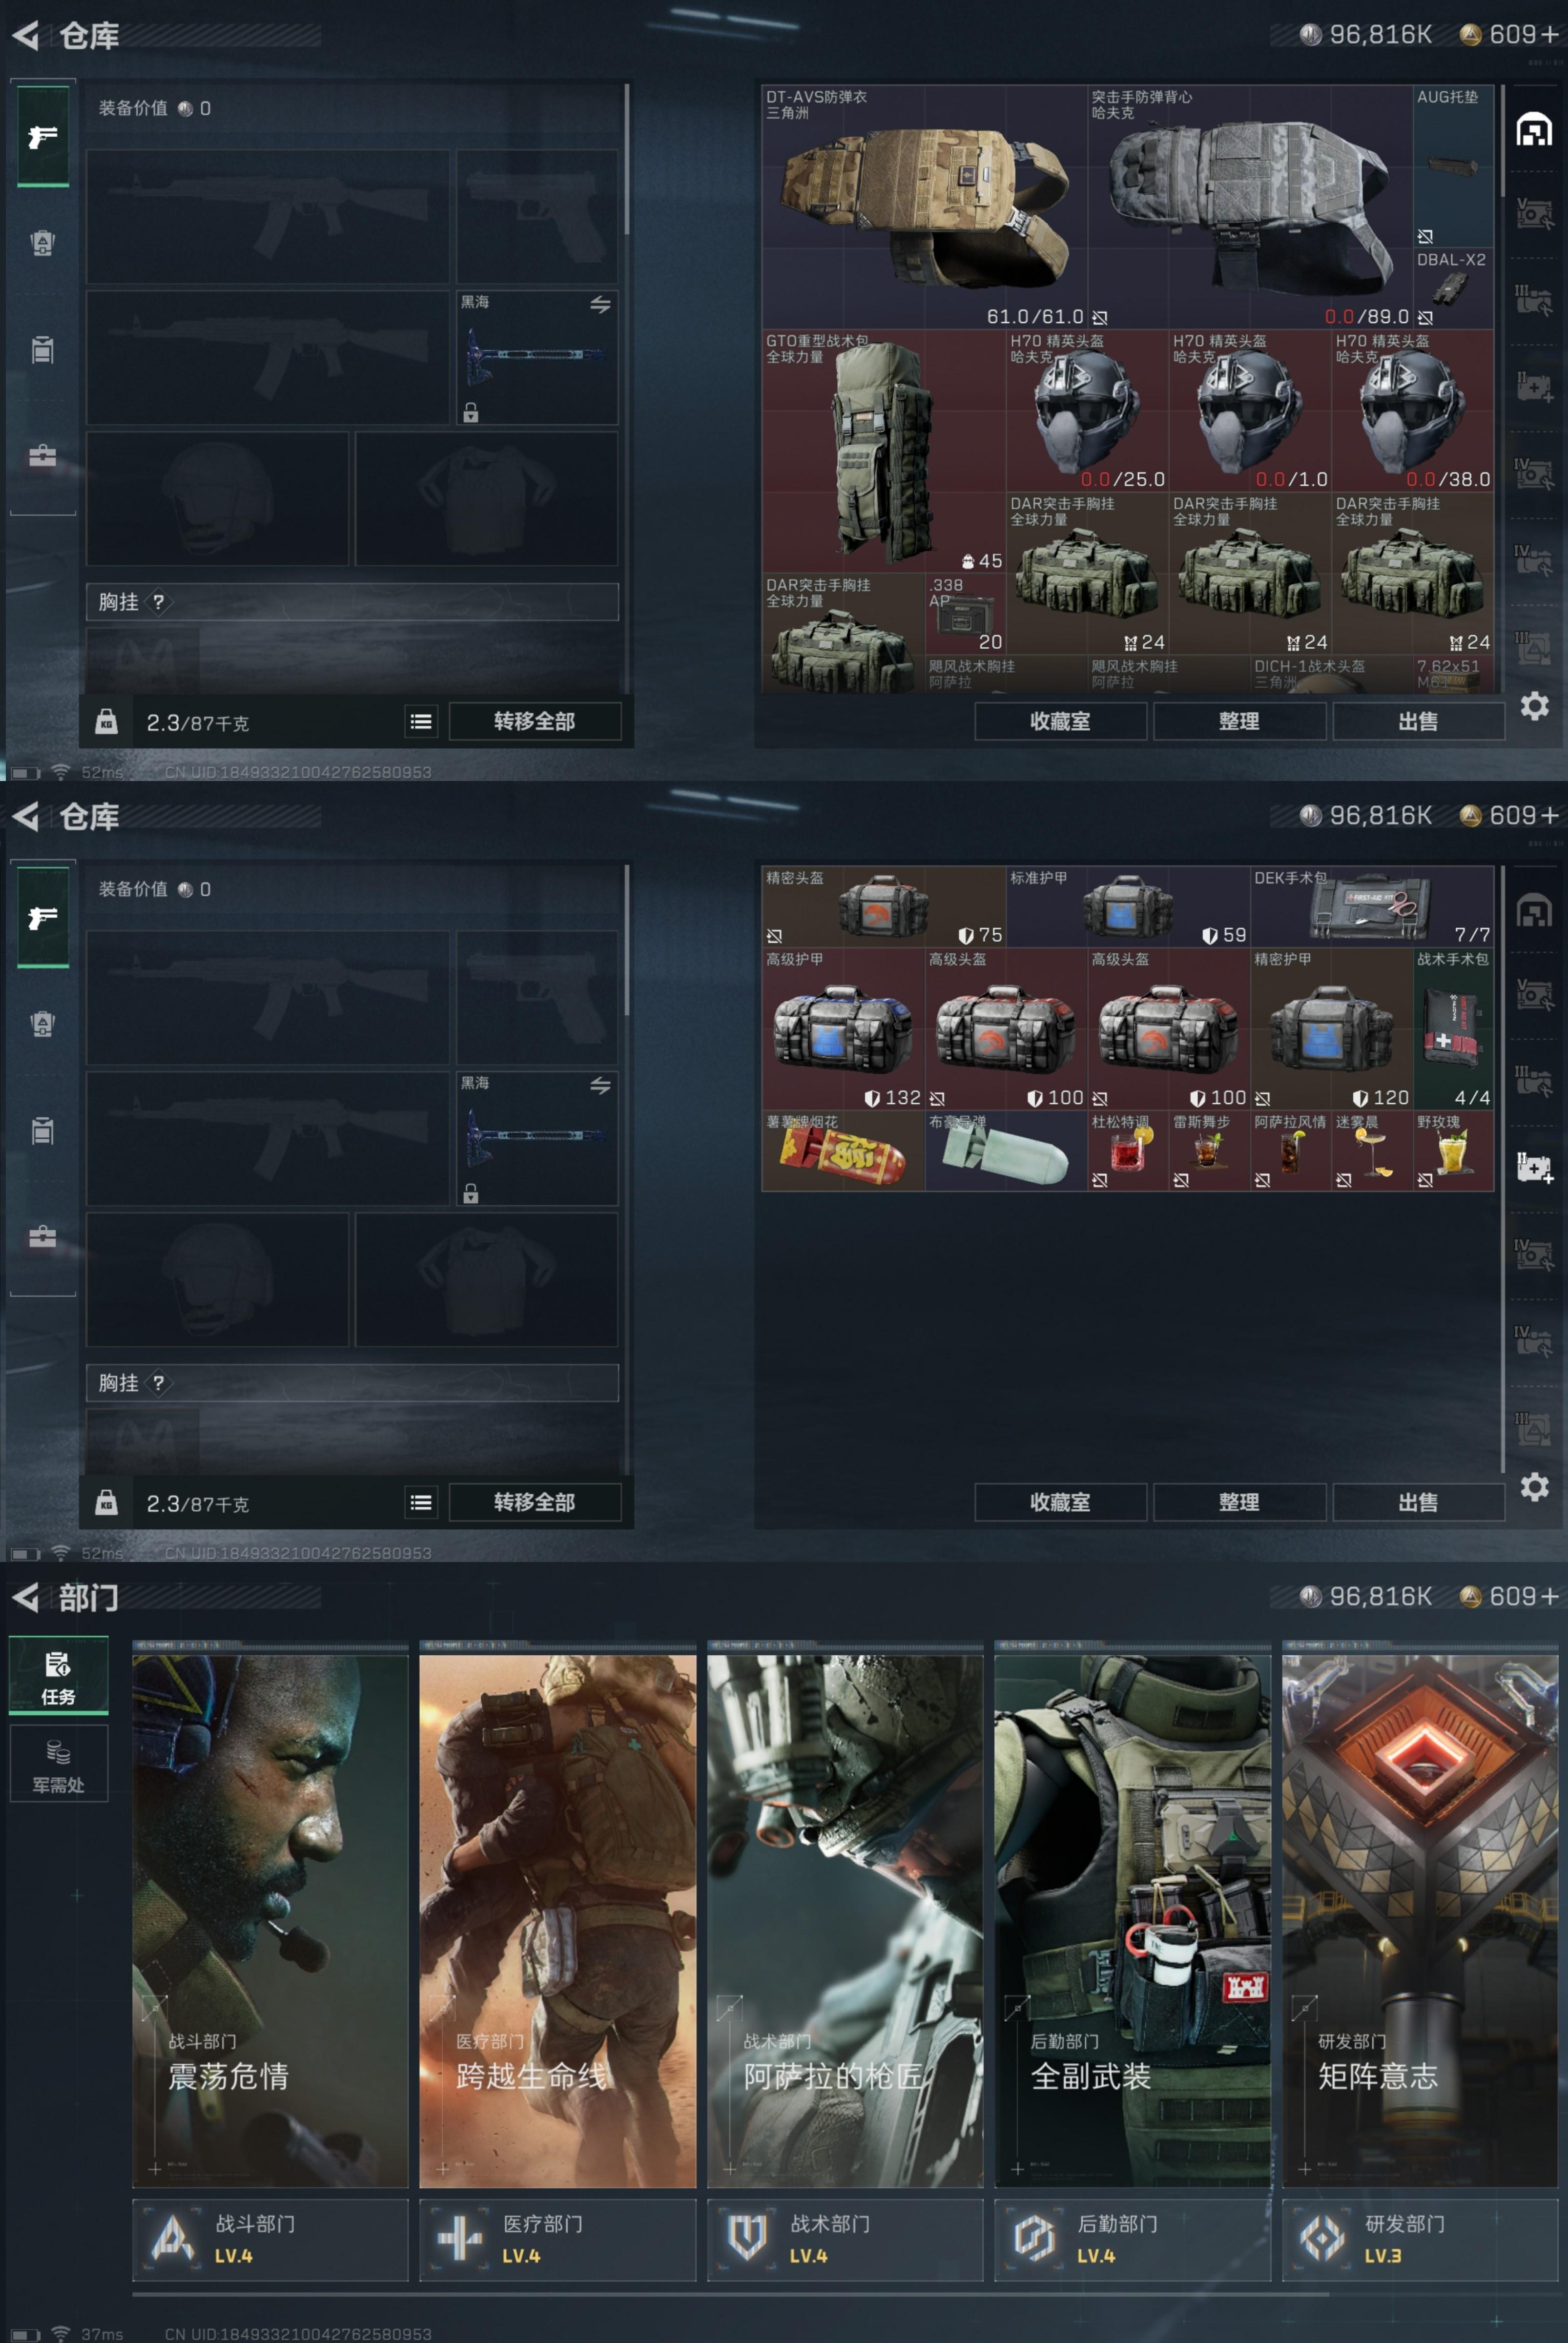
Task: Click the 研发部门 LV.3 badge
Action: pos(1420,2239)
